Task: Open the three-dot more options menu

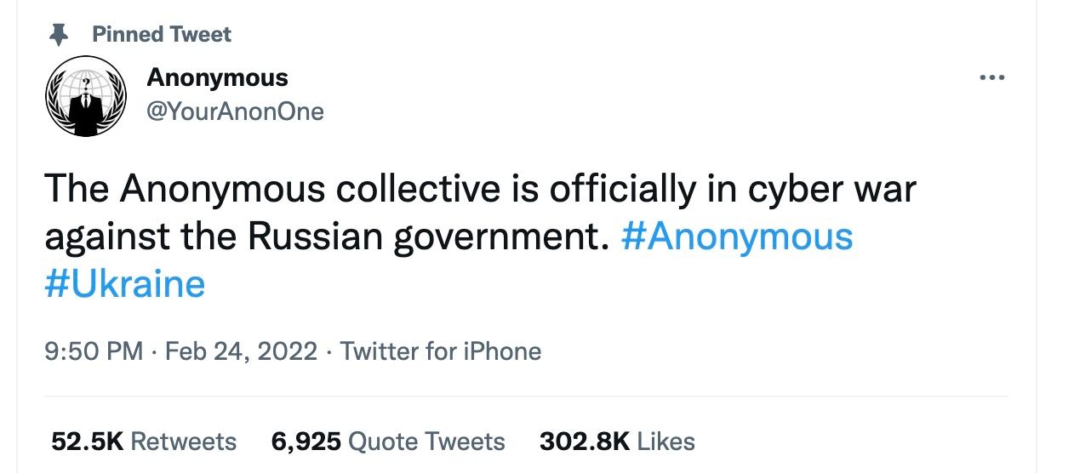Action: (x=992, y=77)
